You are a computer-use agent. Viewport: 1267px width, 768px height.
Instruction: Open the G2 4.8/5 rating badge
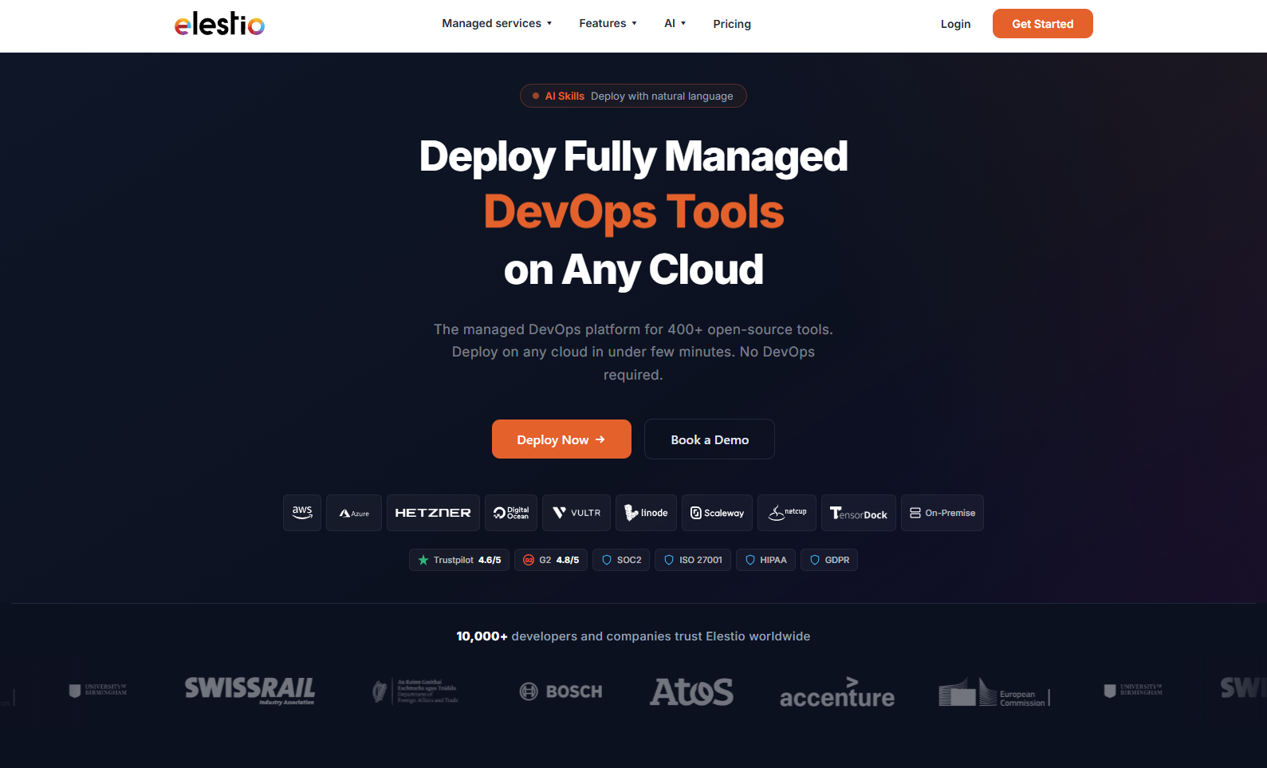551,560
